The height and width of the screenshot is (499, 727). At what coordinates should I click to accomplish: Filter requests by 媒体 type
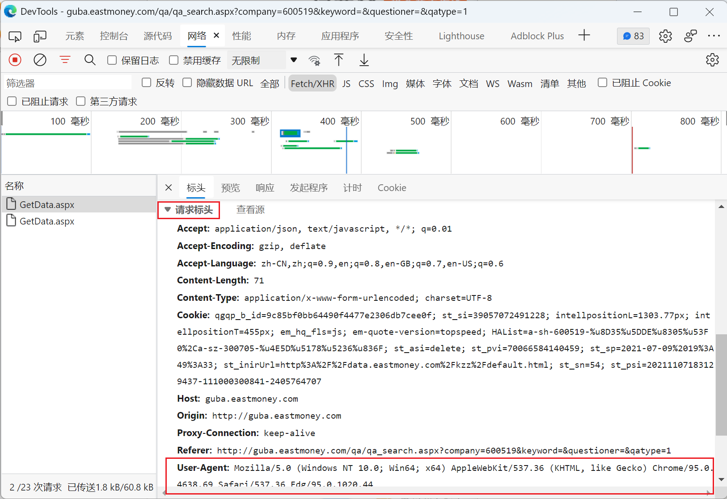point(415,83)
